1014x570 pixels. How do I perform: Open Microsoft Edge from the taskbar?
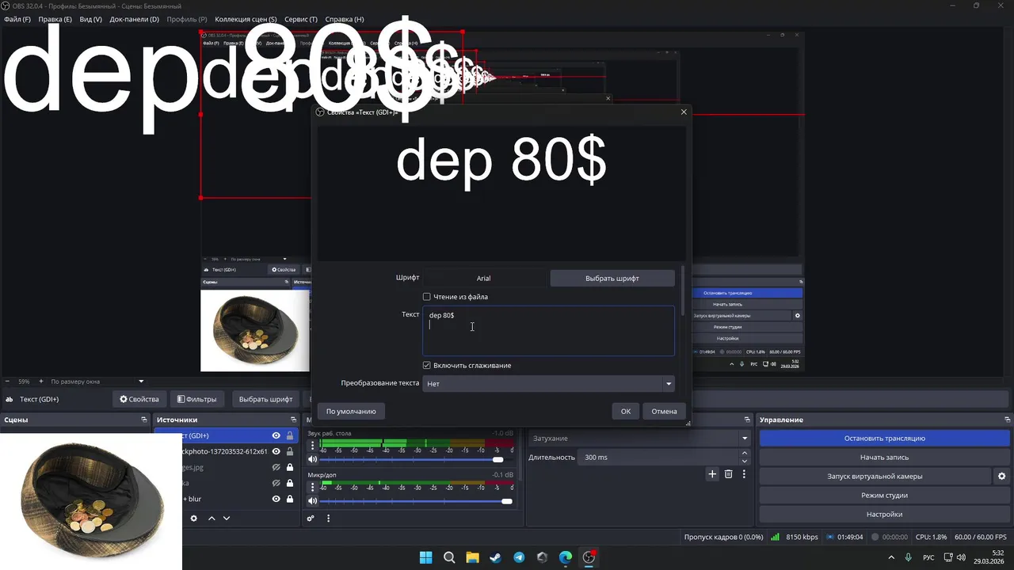[566, 557]
